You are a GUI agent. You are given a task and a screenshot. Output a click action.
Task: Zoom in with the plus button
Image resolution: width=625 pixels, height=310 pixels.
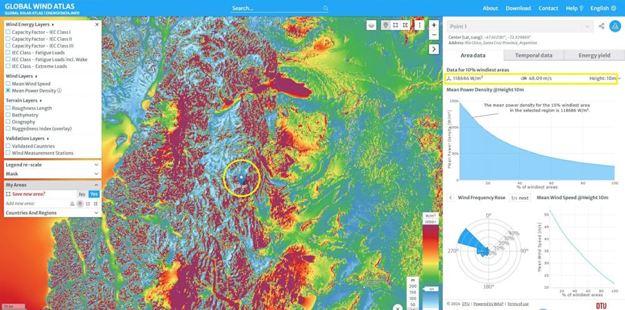(434, 25)
